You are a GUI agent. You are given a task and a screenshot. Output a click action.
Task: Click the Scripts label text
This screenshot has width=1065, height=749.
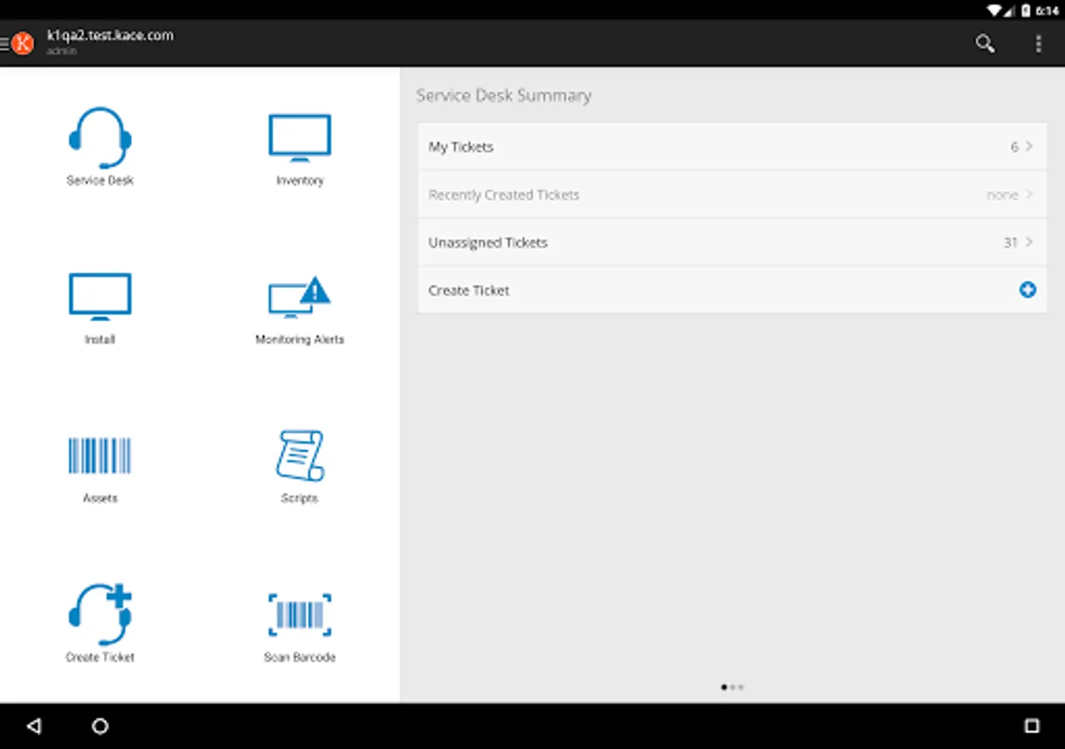[300, 499]
